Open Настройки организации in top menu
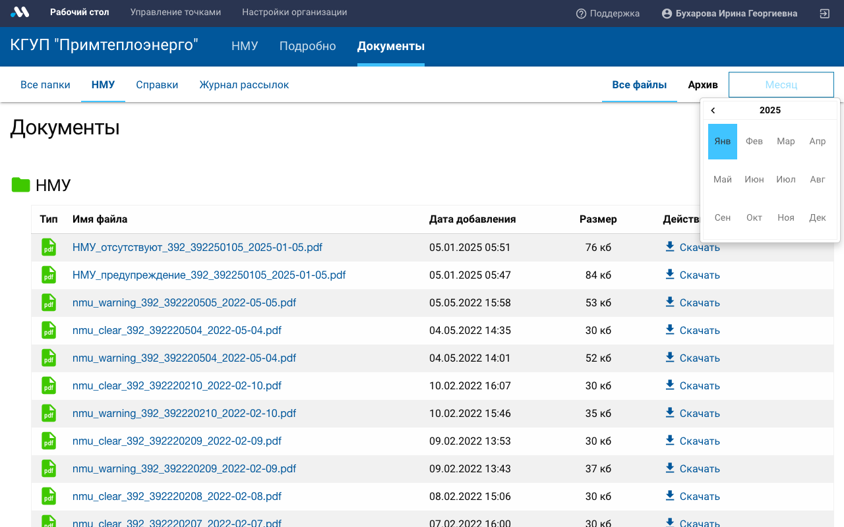Viewport: 844px width, 527px height. 295,13
